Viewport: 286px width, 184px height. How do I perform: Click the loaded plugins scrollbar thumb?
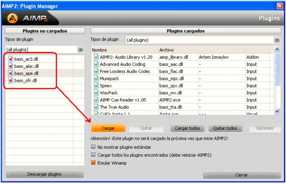coord(277,69)
